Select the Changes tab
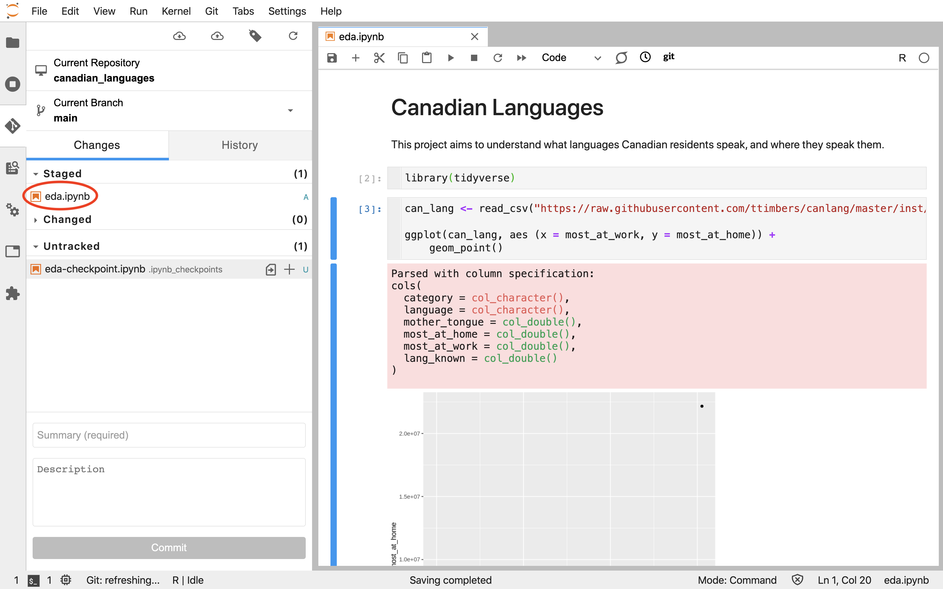 pos(97,145)
